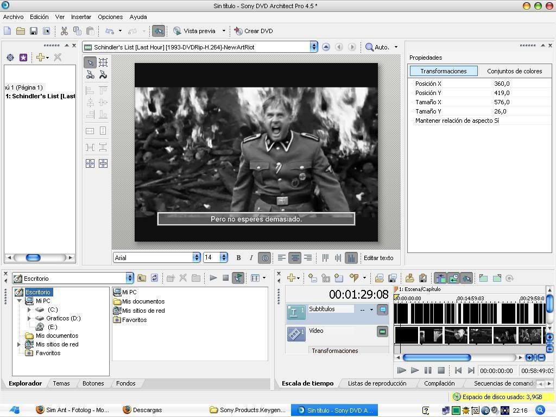Click the timeline horizontal scroll slider
Screen dimensions: 556x417
(437, 357)
